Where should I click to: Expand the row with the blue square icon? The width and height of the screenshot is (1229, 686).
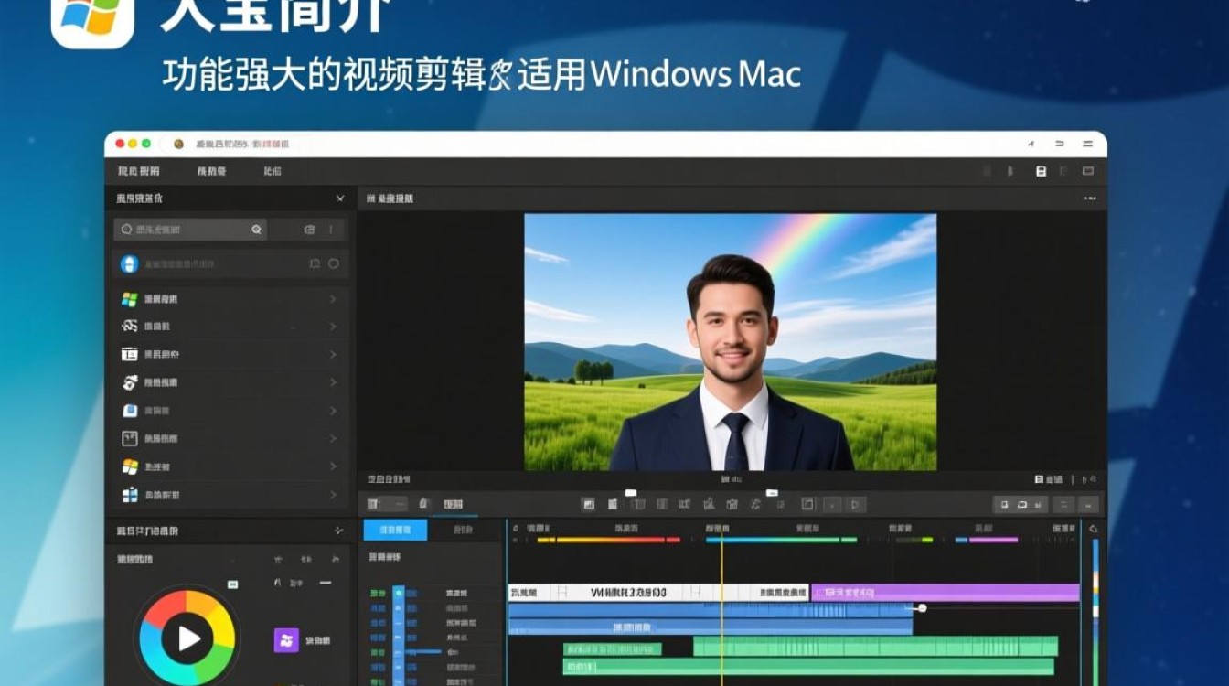tap(333, 411)
